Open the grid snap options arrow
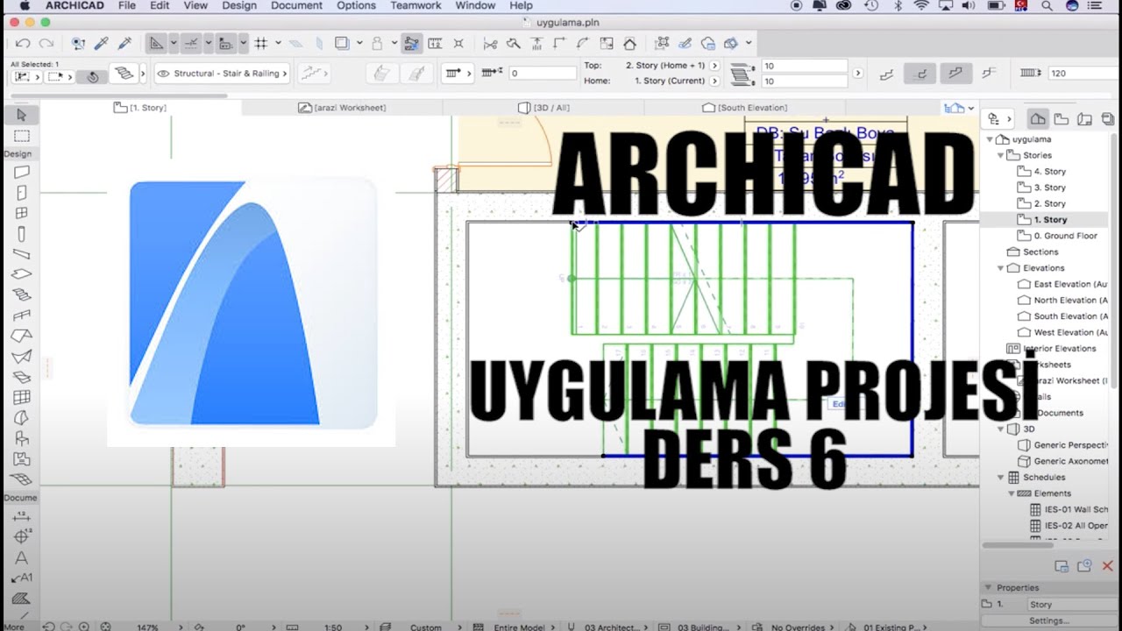This screenshot has width=1122, height=631. (278, 43)
